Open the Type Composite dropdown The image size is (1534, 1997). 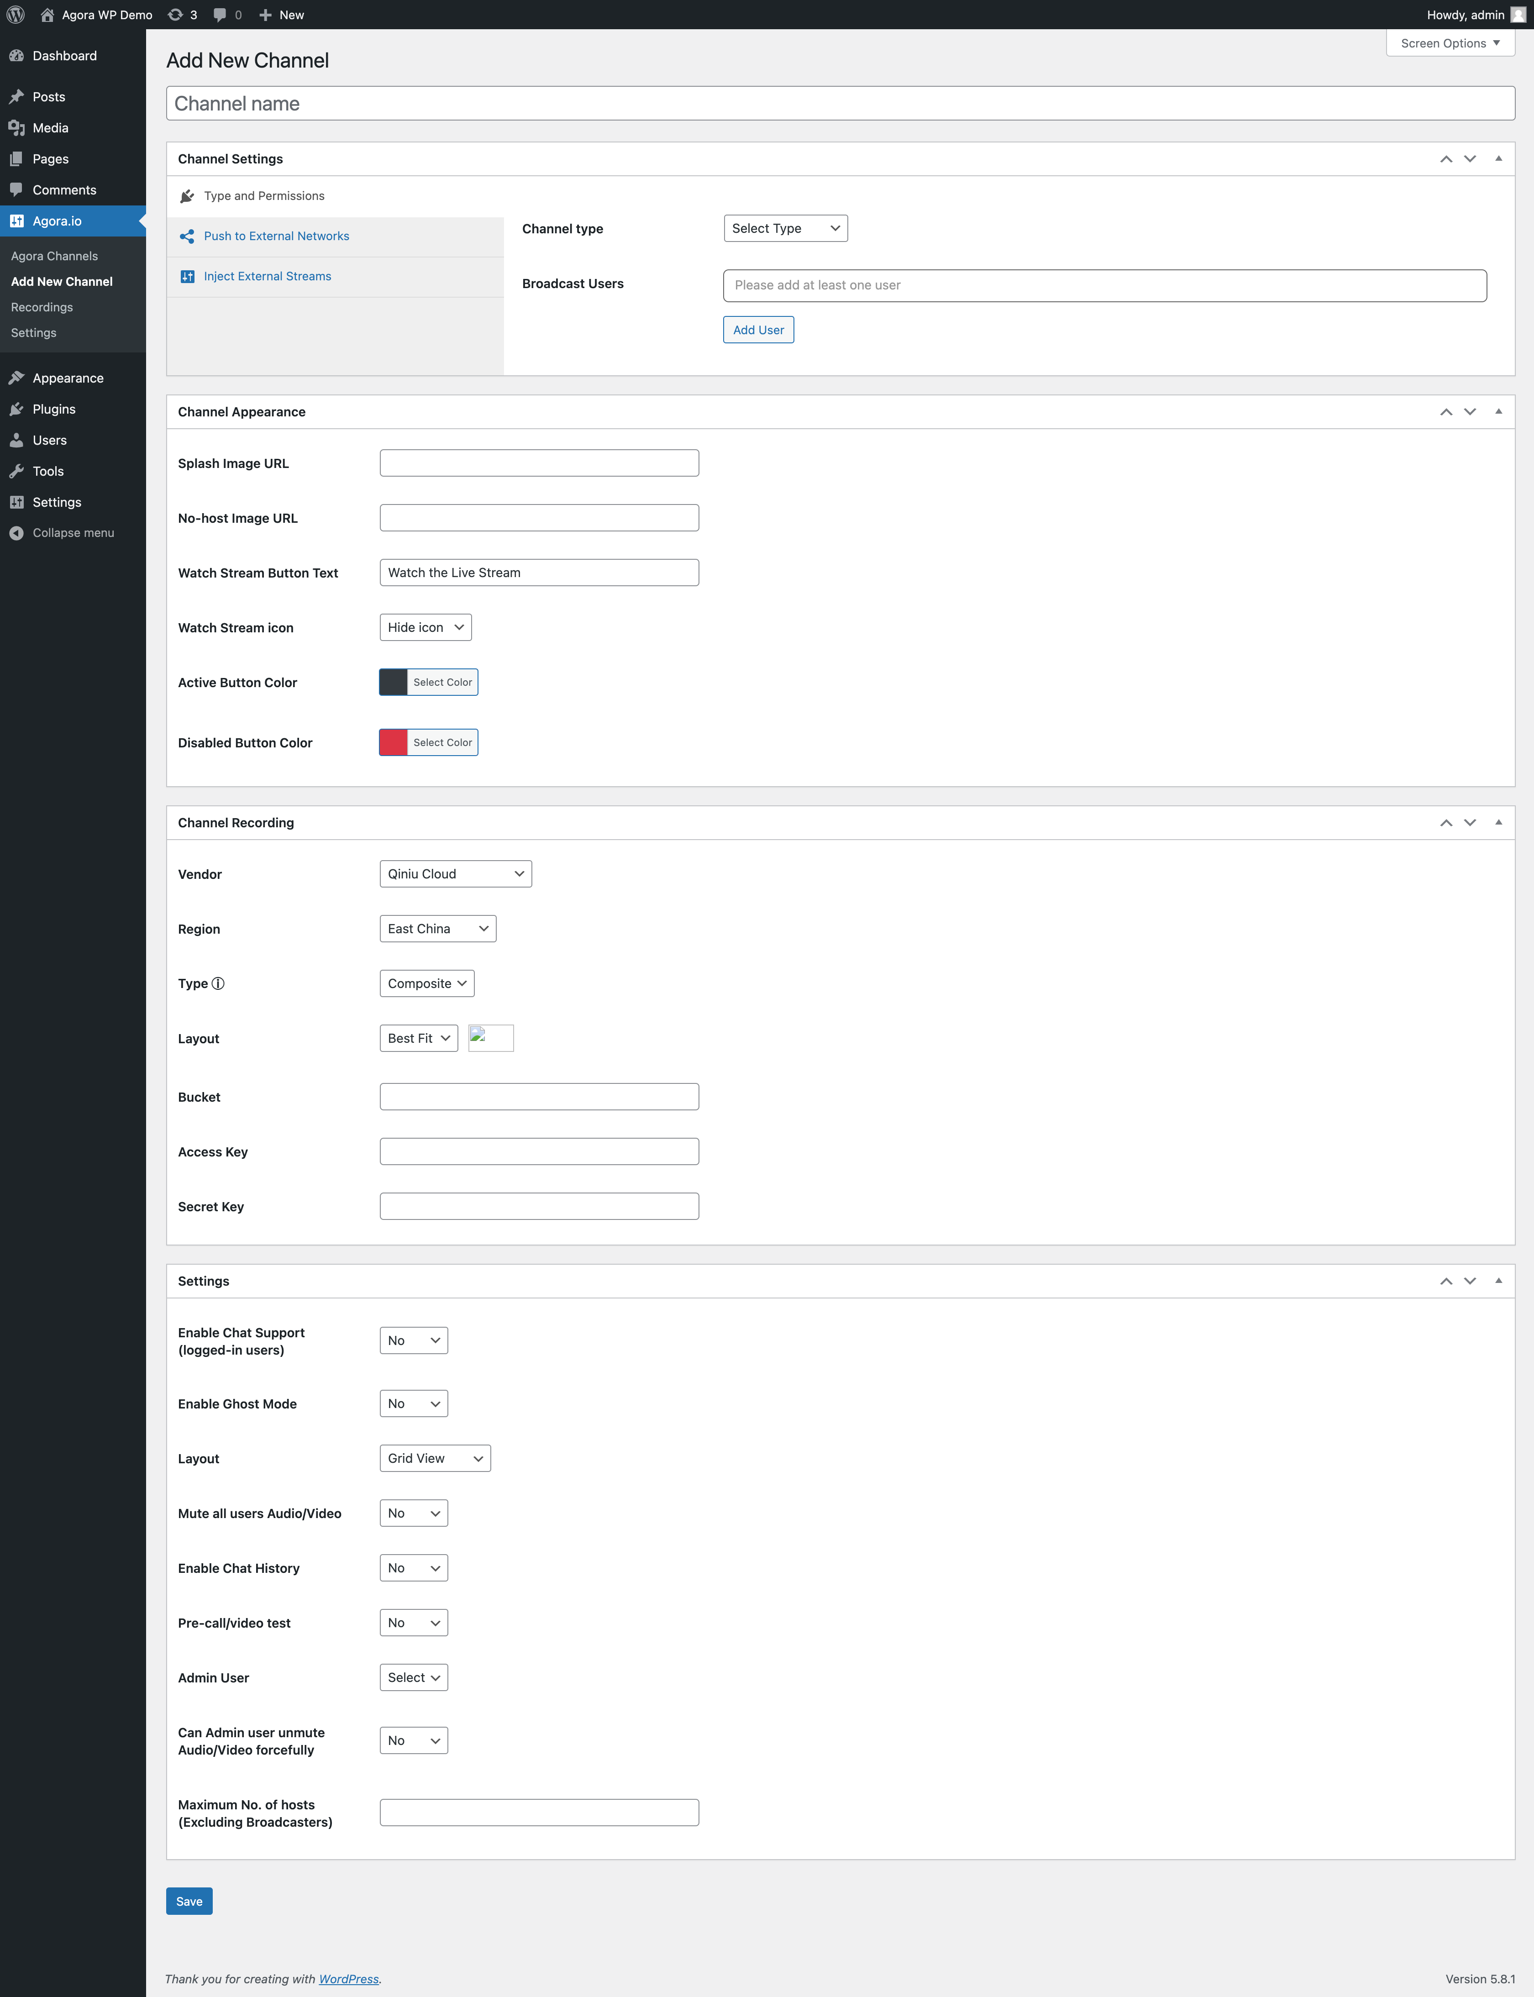point(427,983)
